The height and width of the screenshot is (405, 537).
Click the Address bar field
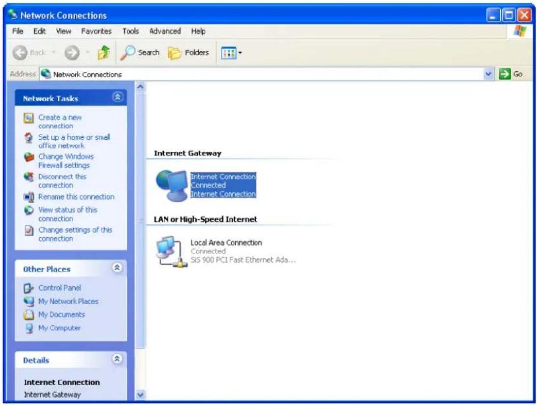266,74
